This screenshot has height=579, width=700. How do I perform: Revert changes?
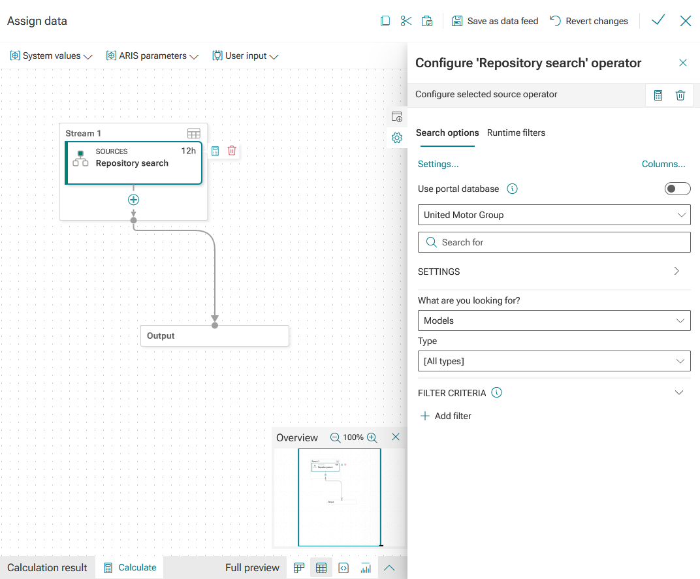(588, 21)
